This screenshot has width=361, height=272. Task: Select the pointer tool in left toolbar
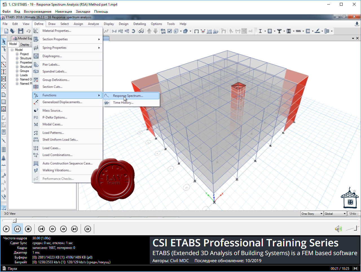coord(4,41)
